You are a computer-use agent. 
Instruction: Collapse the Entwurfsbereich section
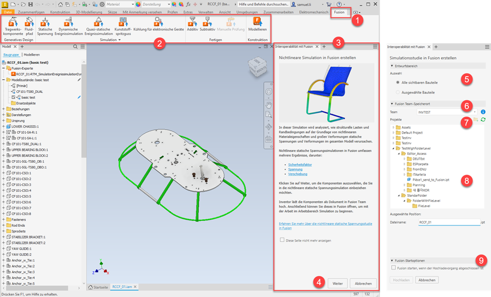click(x=392, y=66)
